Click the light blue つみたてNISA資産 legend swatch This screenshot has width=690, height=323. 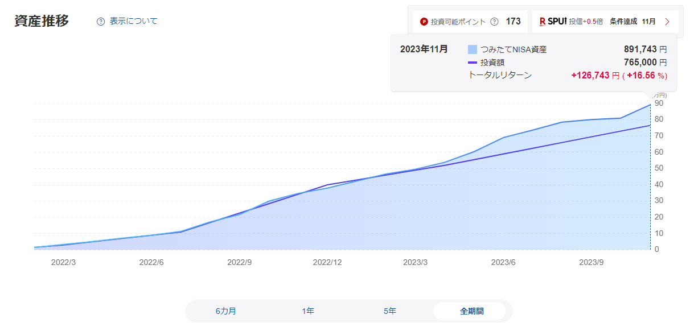[x=473, y=49]
